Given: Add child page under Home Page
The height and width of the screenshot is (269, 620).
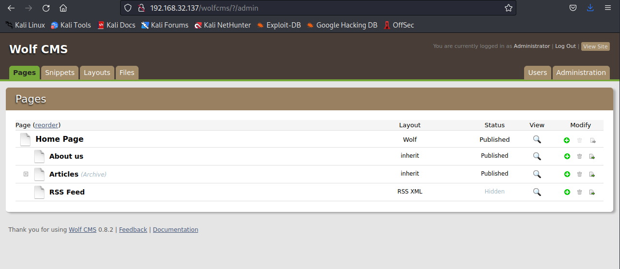Looking at the screenshot, I should tap(567, 140).
